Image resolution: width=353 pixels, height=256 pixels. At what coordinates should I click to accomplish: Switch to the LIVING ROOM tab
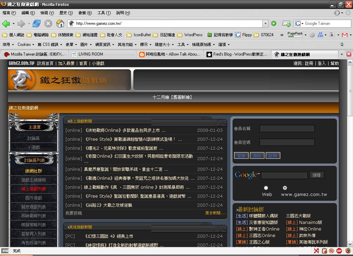pos(90,54)
